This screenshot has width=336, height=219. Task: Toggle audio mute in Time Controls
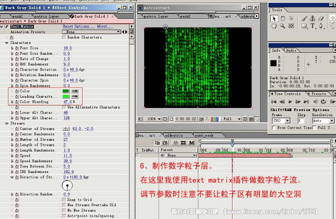[315, 102]
